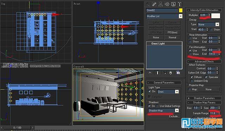Open Light Type Omni dropdown

tap(177, 92)
